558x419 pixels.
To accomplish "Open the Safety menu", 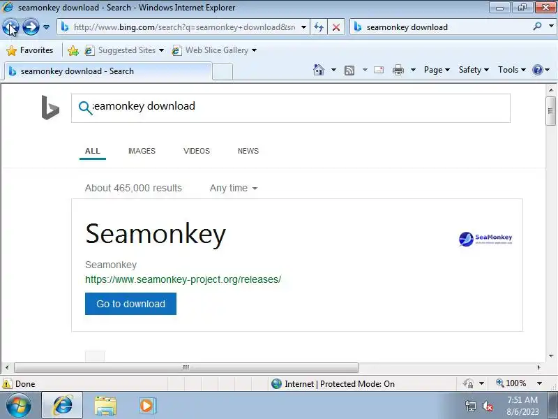I will (474, 70).
